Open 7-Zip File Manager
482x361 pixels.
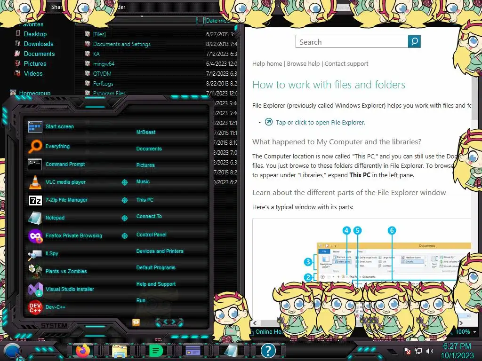[58, 200]
